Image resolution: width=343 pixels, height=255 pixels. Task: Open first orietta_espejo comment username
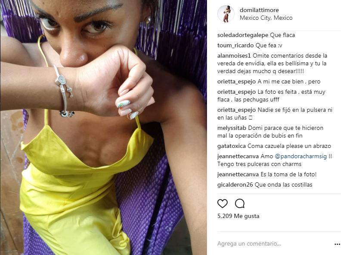(x=236, y=82)
